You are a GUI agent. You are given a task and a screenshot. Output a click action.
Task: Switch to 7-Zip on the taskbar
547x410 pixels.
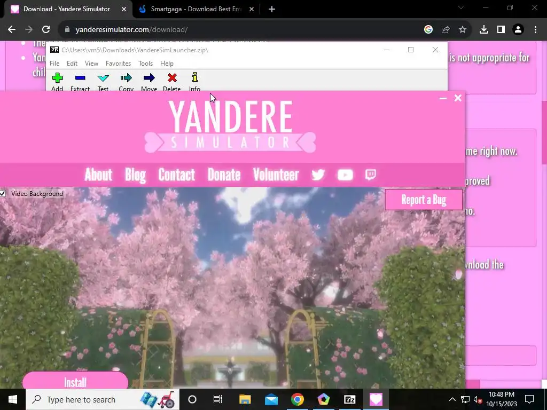pyautogui.click(x=349, y=399)
